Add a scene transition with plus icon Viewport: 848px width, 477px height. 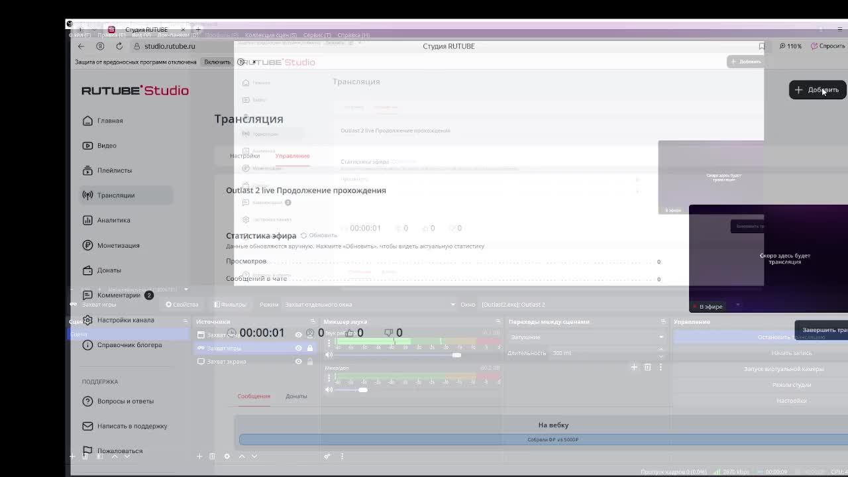[x=634, y=367]
